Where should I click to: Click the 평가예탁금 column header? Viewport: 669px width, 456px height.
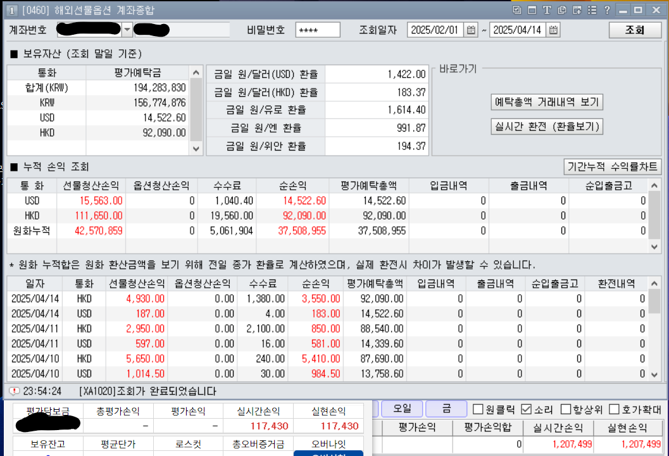[x=137, y=73]
